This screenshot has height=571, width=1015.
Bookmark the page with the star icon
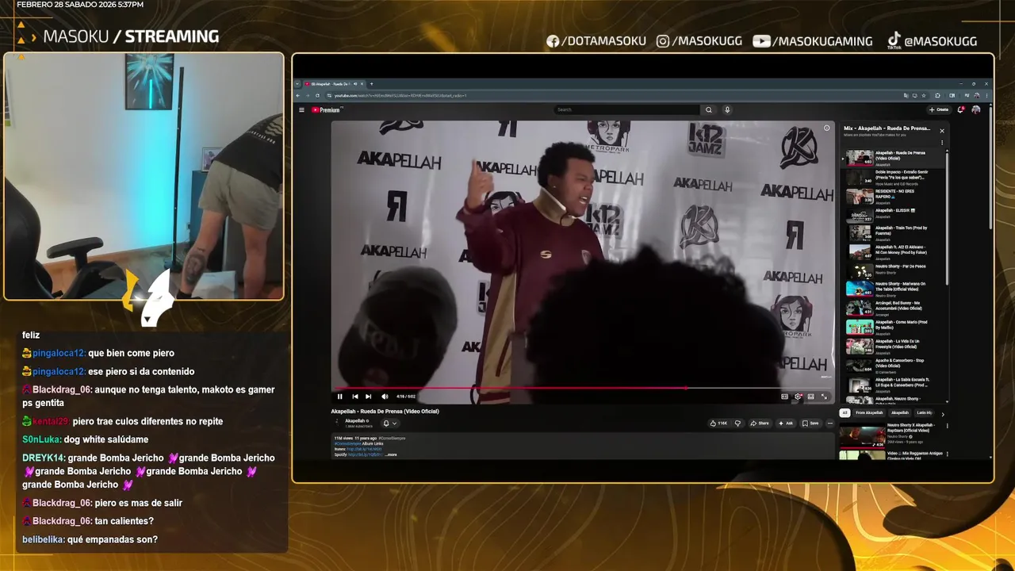tap(924, 95)
